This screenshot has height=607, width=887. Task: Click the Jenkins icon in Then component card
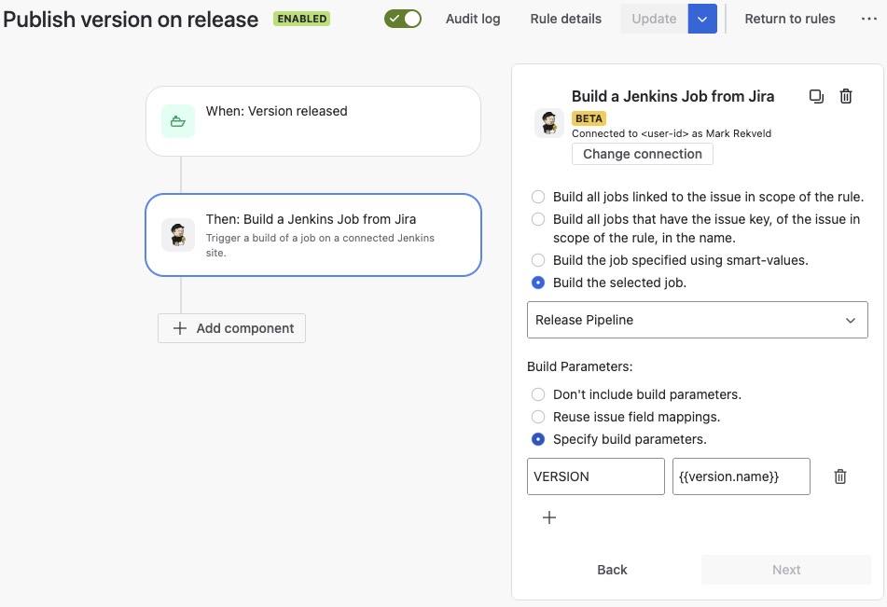pyautogui.click(x=177, y=235)
